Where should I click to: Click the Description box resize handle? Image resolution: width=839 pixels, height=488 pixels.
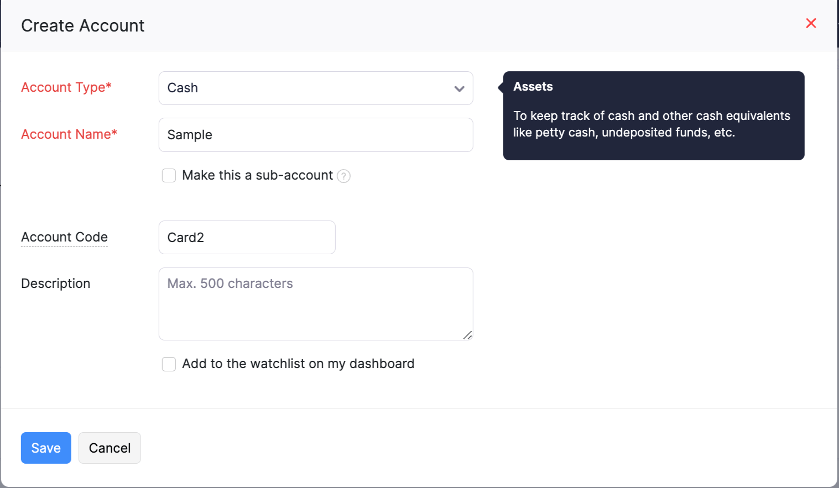tap(467, 335)
